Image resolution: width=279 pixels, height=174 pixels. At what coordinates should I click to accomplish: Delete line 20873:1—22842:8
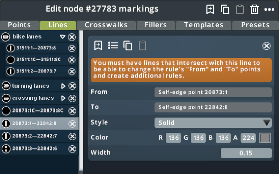72,124
